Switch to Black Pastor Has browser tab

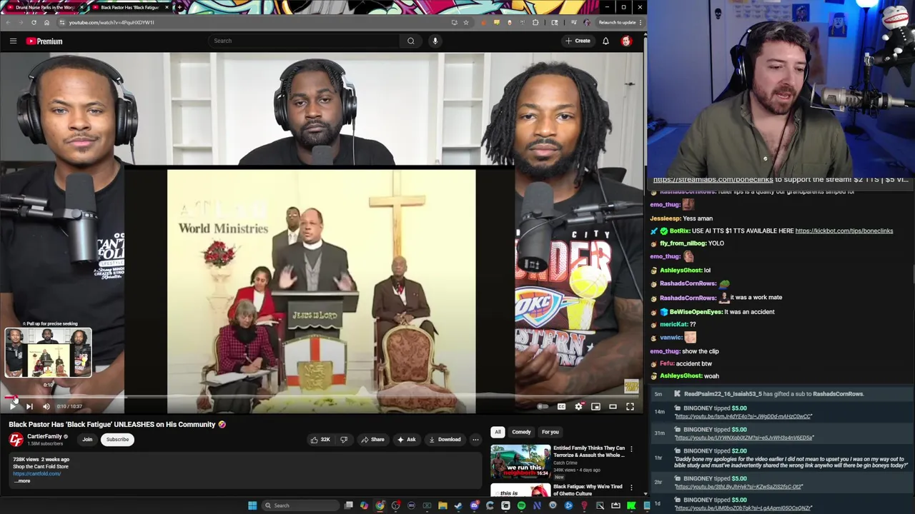[129, 7]
